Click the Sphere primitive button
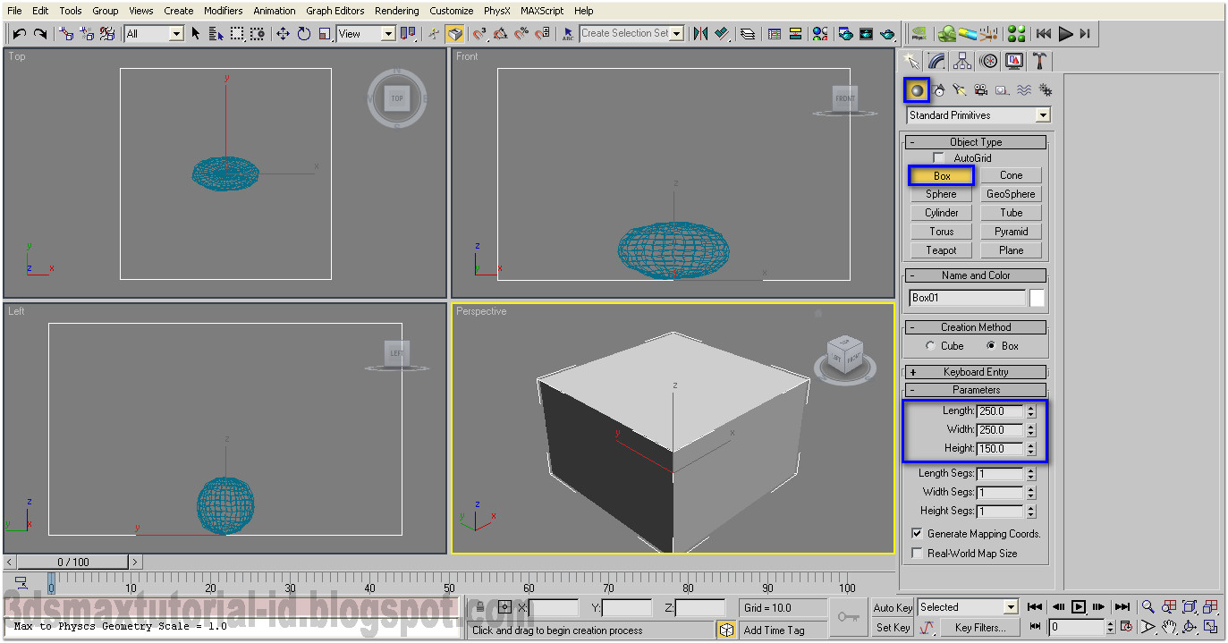This screenshot has width=1228, height=643. pos(940,193)
